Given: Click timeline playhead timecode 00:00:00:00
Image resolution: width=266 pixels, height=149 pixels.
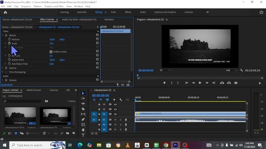Looking at the screenshot, I should (x=101, y=96).
